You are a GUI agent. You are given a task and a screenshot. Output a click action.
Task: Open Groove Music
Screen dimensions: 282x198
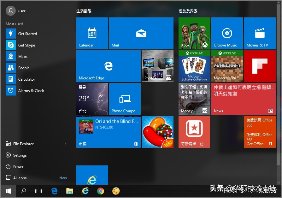[x=227, y=33]
